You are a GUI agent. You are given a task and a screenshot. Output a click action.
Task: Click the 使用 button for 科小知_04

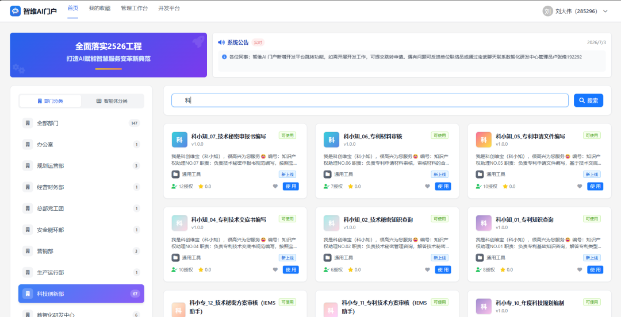click(291, 269)
